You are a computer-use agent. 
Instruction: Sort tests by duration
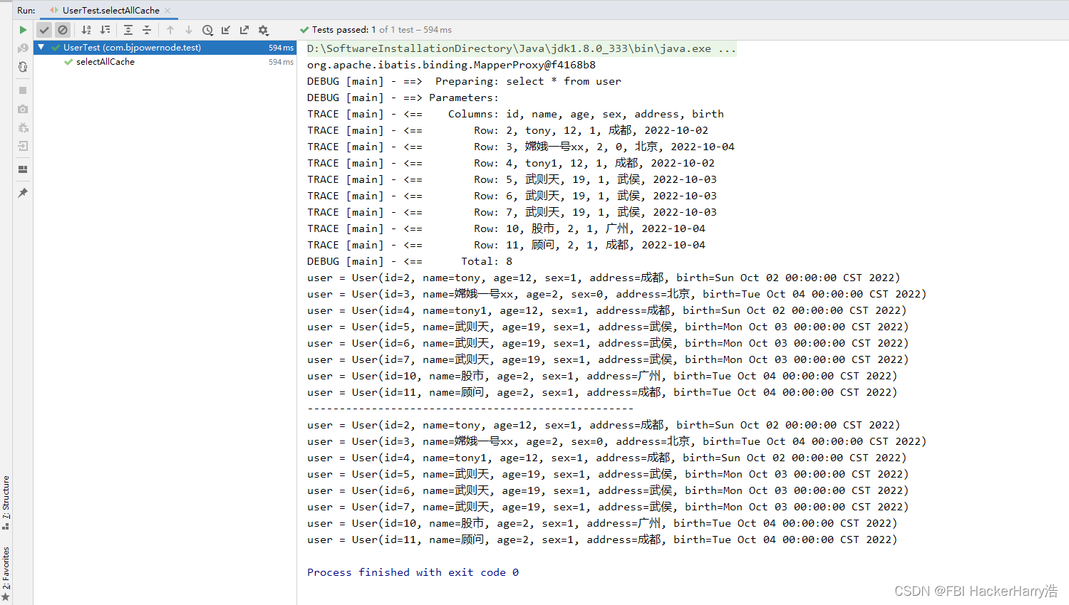[x=105, y=30]
